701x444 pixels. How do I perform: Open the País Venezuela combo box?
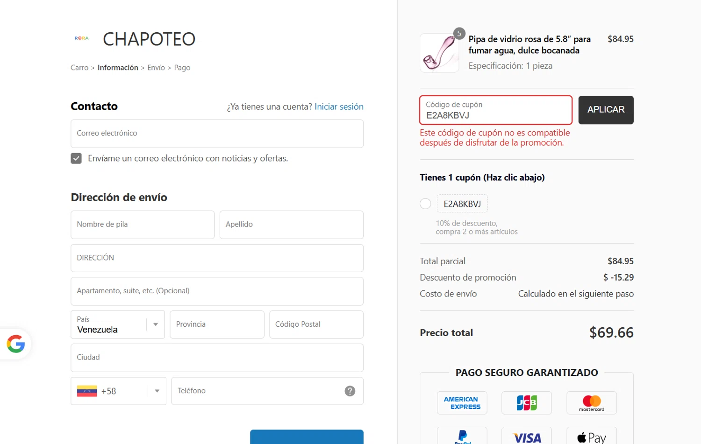[118, 324]
